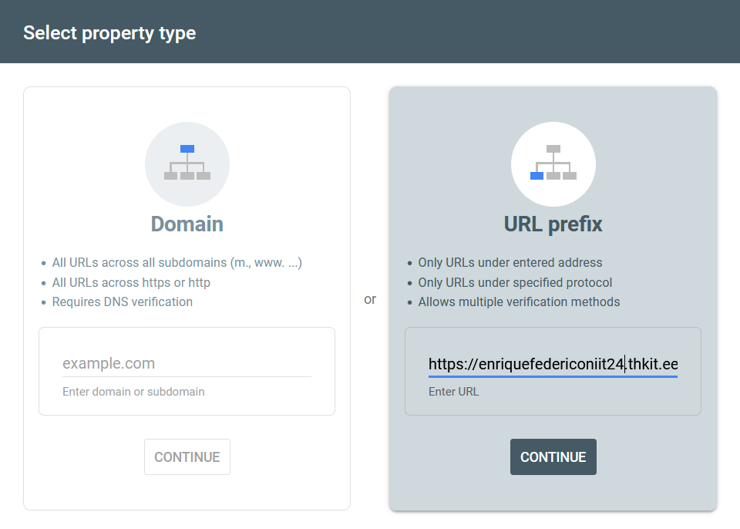
Task: Click the 'or' separator between cards
Action: coord(370,299)
